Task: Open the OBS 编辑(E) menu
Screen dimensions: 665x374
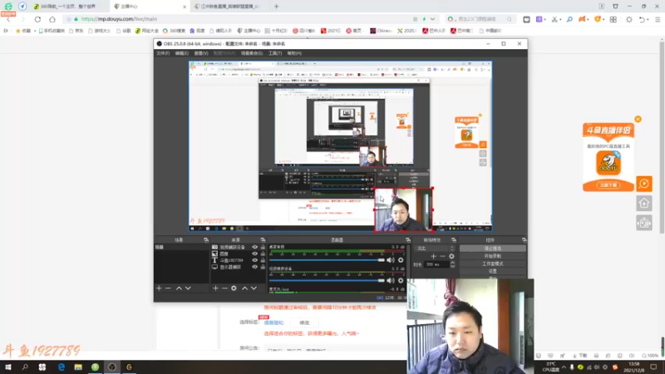Action: [x=181, y=53]
